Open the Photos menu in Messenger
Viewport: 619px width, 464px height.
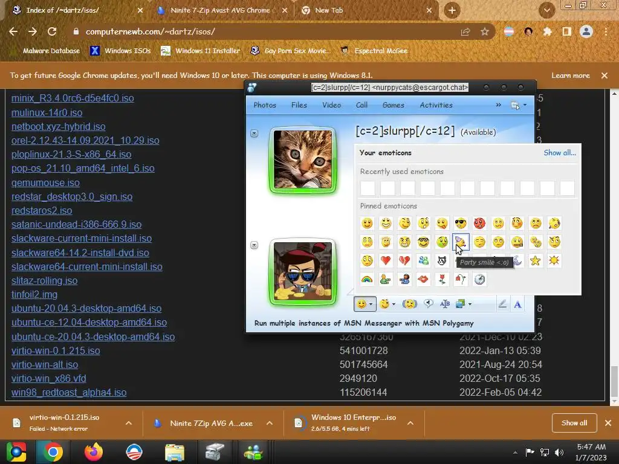(x=265, y=105)
